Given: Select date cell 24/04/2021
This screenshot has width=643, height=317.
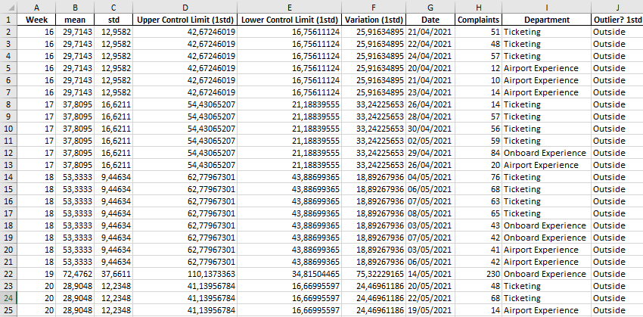Looking at the screenshot, I should click(x=430, y=56).
